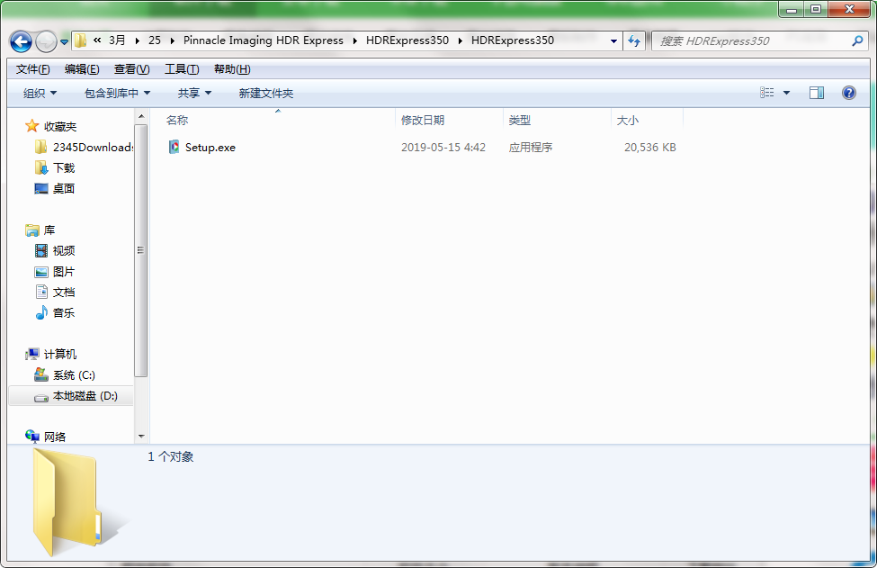This screenshot has height=568, width=877.
Task: Refresh the current folder view
Action: coord(634,41)
